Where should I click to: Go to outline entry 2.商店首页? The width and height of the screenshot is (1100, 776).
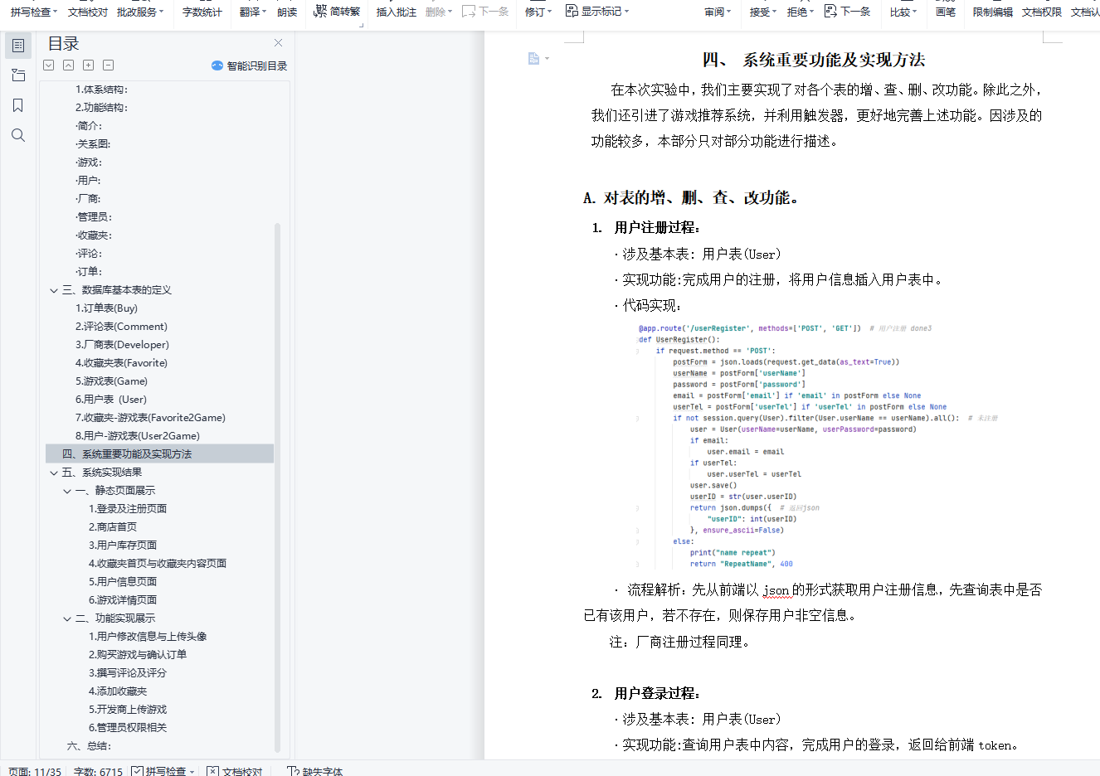point(113,527)
